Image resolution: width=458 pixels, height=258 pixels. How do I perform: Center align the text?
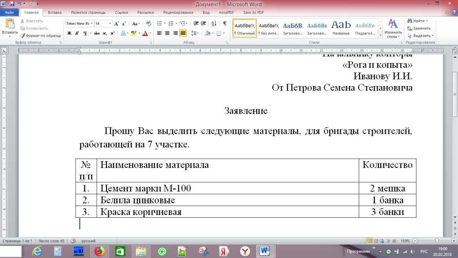tap(167, 33)
